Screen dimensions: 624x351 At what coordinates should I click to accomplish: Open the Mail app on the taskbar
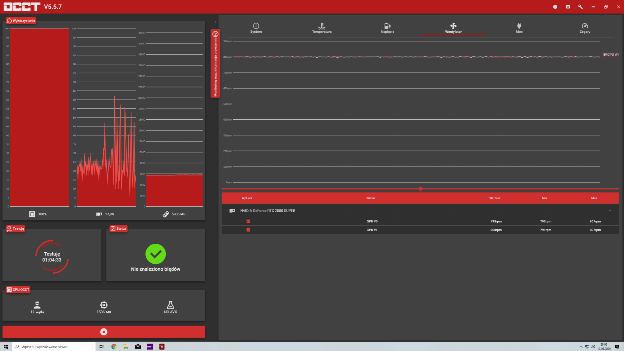click(x=138, y=347)
